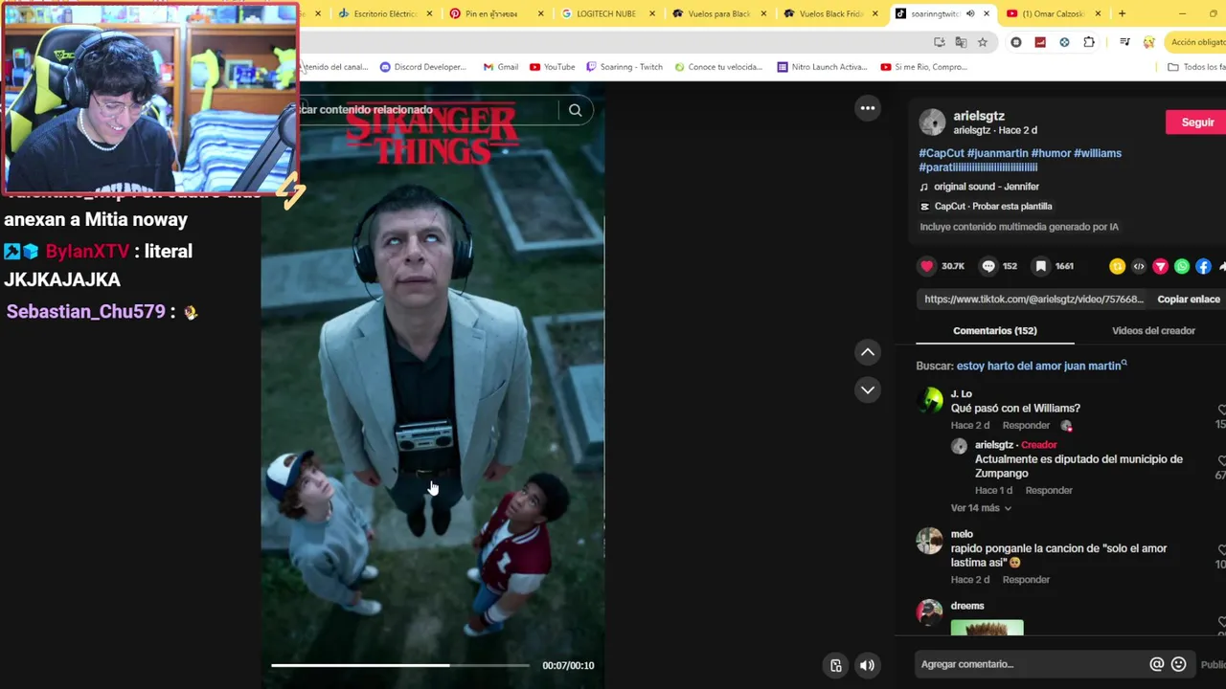Open 'Todos los favoritos' bookmarks folder
Screen dimensions: 1226x689
coord(1197,67)
